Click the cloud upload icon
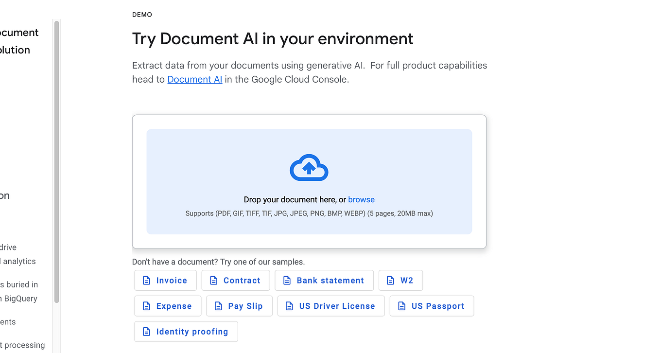Screen dimensions: 660x353 [x=309, y=167]
